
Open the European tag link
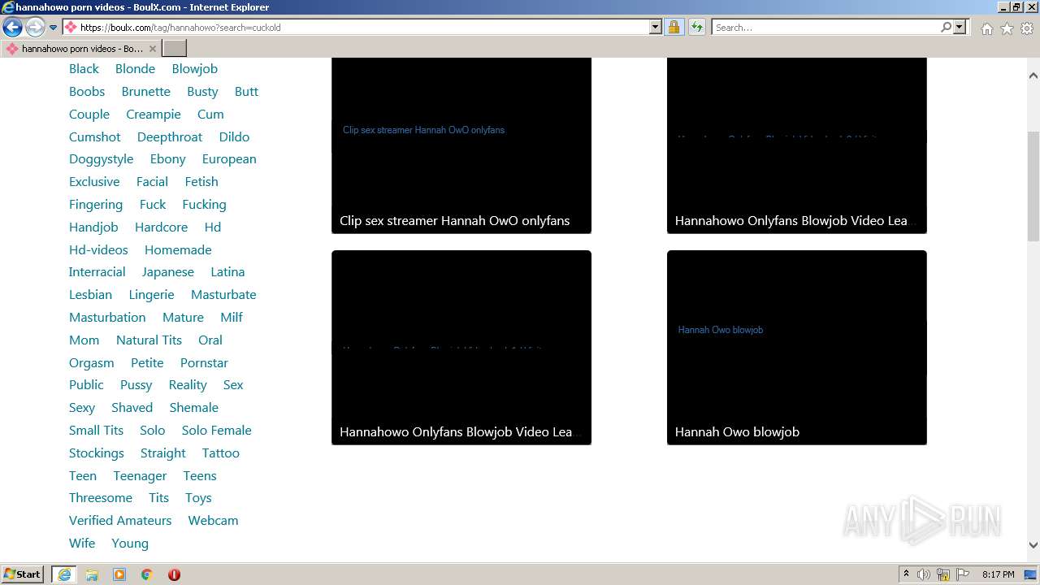[229, 159]
